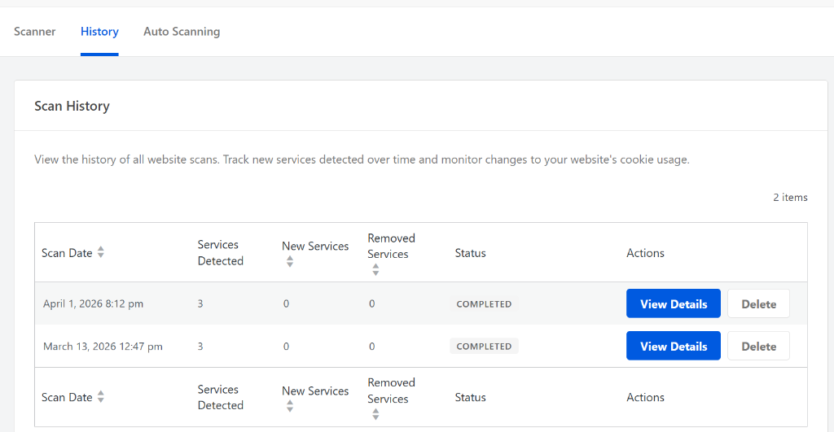Viewport: 834px width, 432px height.
Task: Click the March 13, 2026 12:47 pm row date
Action: point(103,347)
